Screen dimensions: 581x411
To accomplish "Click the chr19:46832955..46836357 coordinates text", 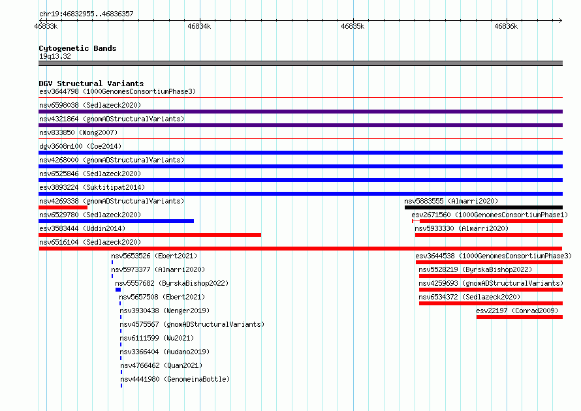I will point(86,14).
